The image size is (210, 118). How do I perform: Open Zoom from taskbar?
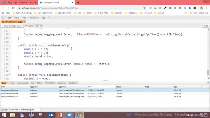69,115
